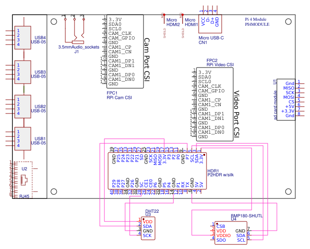This screenshot has height=249, width=310.
Task: Select the DHT22 sensor component U3
Action: [x=147, y=228]
